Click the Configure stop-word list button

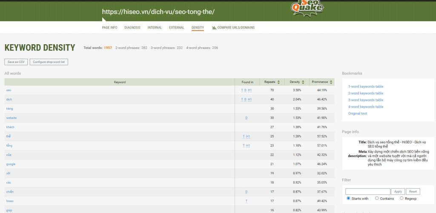(x=49, y=62)
